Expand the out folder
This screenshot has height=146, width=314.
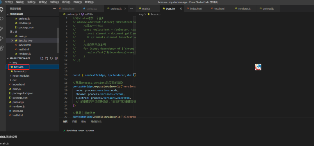click(14, 80)
